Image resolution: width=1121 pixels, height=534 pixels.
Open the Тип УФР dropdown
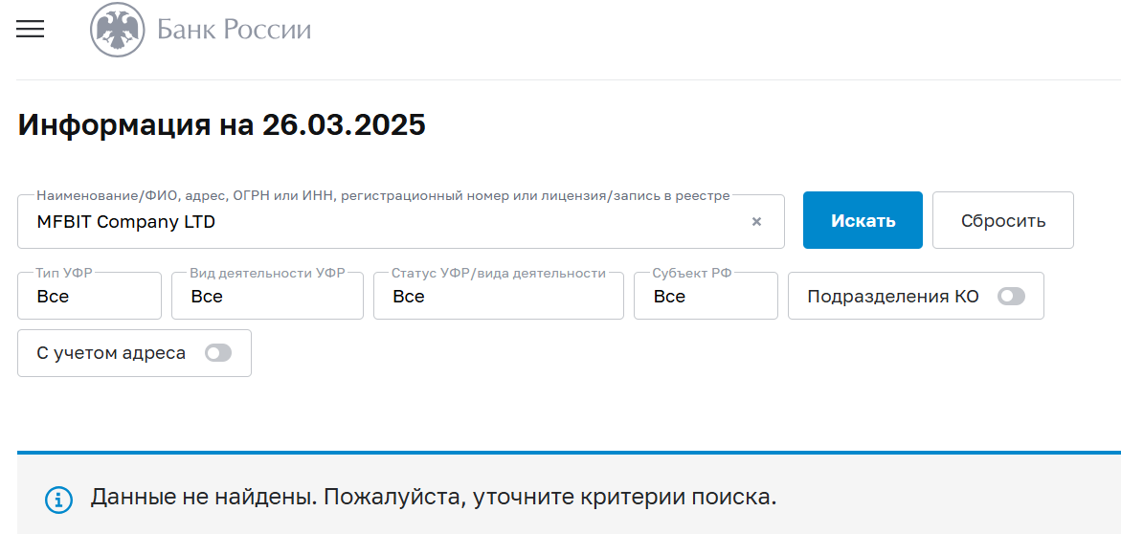pyautogui.click(x=89, y=296)
